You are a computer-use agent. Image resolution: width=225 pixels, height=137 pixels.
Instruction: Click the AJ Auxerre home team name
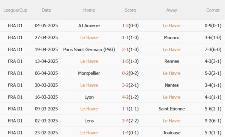[89, 26]
